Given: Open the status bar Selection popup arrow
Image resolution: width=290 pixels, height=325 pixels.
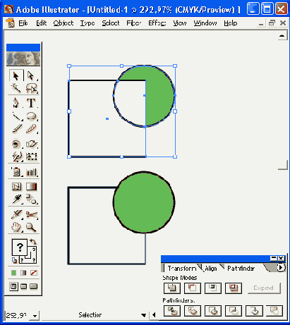Looking at the screenshot, I should (x=143, y=315).
